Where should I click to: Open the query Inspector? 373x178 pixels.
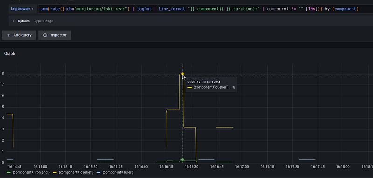click(x=55, y=35)
